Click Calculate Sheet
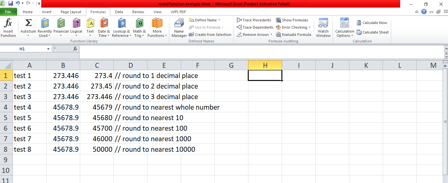 pyautogui.click(x=372, y=32)
